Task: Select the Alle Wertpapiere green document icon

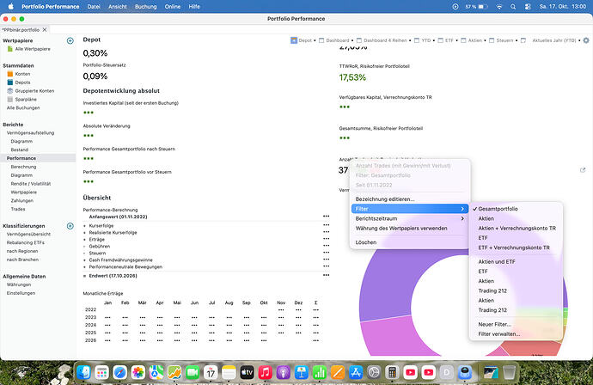Action: click(10, 49)
